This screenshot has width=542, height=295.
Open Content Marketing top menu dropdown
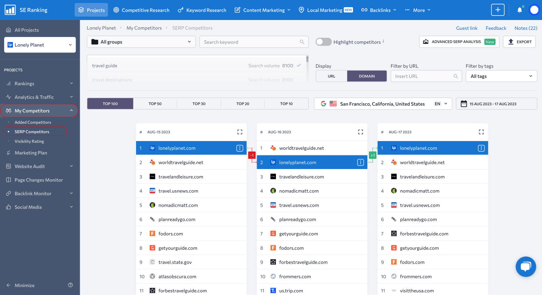(x=262, y=10)
